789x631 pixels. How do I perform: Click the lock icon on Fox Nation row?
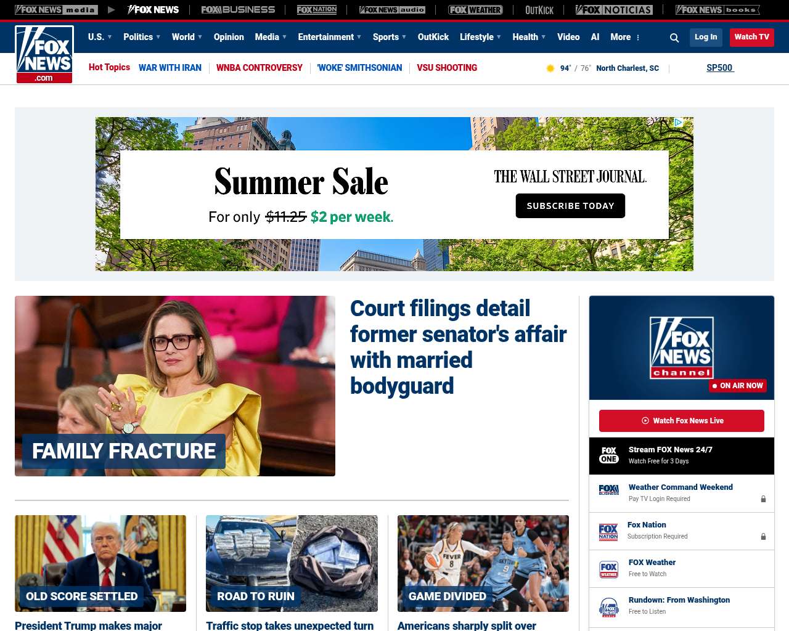(763, 536)
